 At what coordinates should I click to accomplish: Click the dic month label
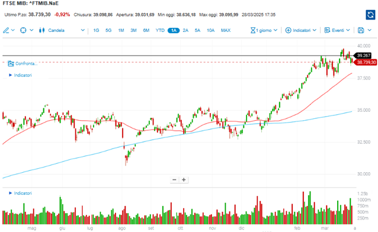pos(241,228)
